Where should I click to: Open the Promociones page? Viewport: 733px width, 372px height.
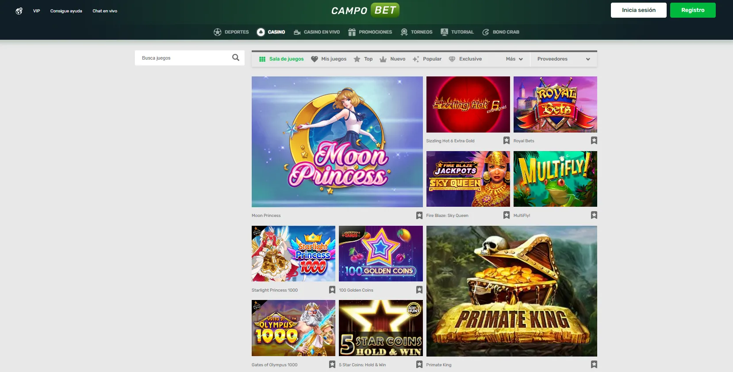370,32
